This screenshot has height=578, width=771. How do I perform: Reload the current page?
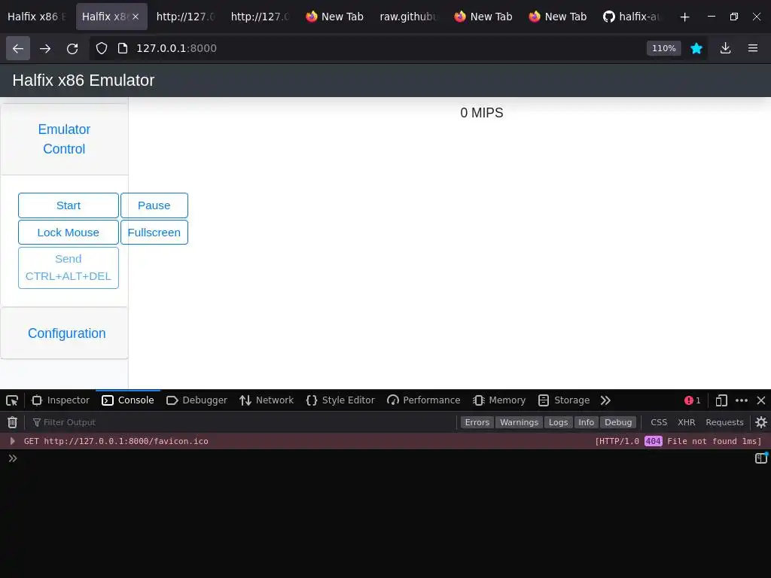(x=72, y=48)
